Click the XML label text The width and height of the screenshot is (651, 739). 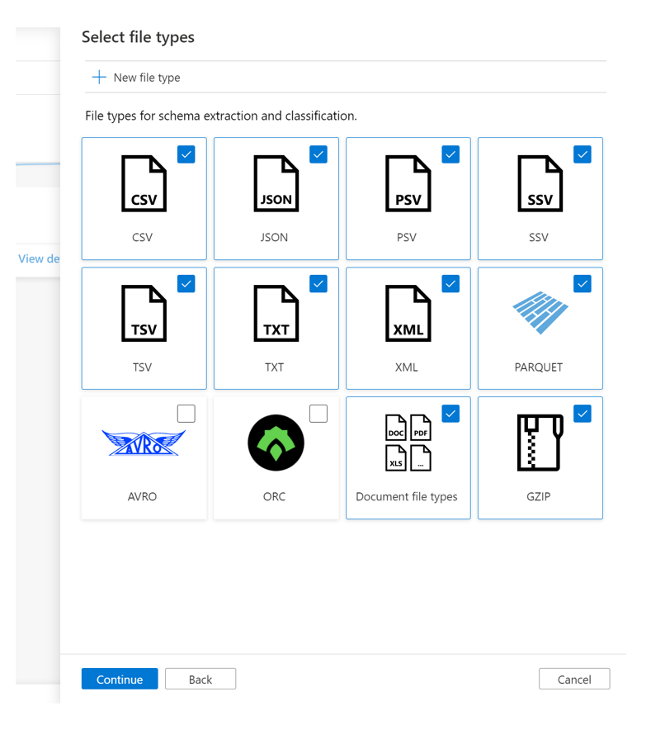407,367
